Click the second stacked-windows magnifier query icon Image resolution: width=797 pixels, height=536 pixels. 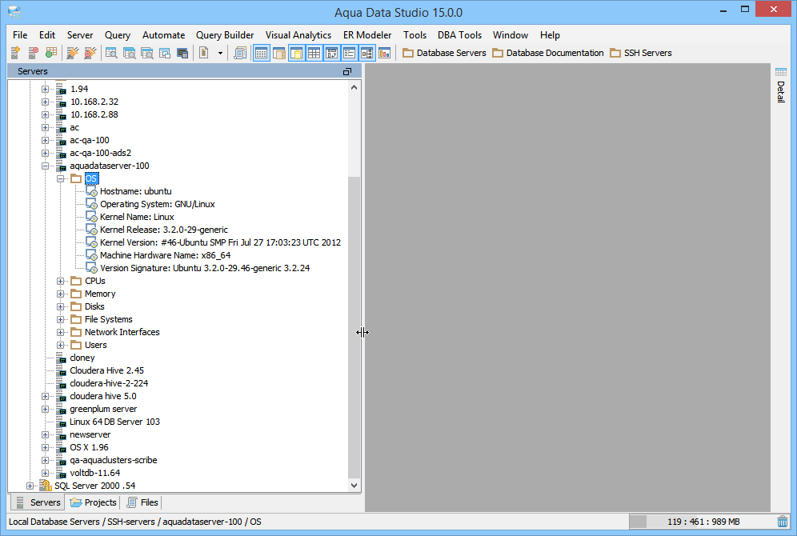tap(129, 53)
